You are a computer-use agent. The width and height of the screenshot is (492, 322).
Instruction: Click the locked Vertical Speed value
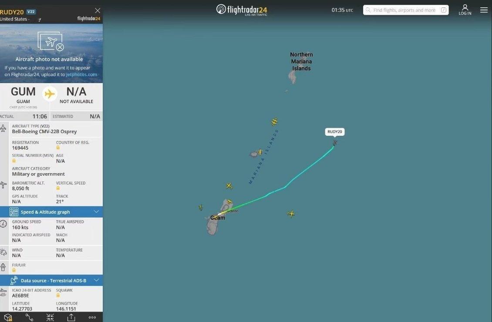click(x=58, y=188)
